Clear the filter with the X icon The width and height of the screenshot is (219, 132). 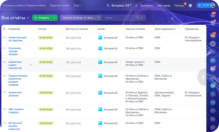tap(142, 18)
